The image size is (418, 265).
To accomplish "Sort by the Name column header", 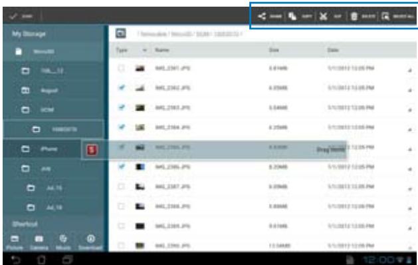I will click(x=162, y=50).
